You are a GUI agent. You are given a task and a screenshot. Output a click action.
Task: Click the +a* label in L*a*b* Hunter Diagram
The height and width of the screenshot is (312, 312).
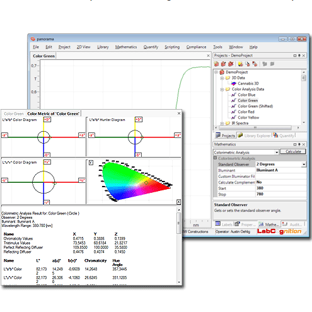coord(178,135)
